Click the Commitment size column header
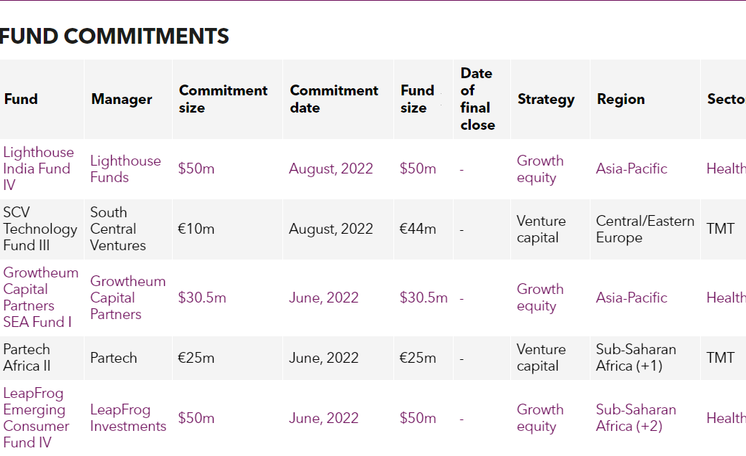The width and height of the screenshot is (746, 456). (223, 99)
